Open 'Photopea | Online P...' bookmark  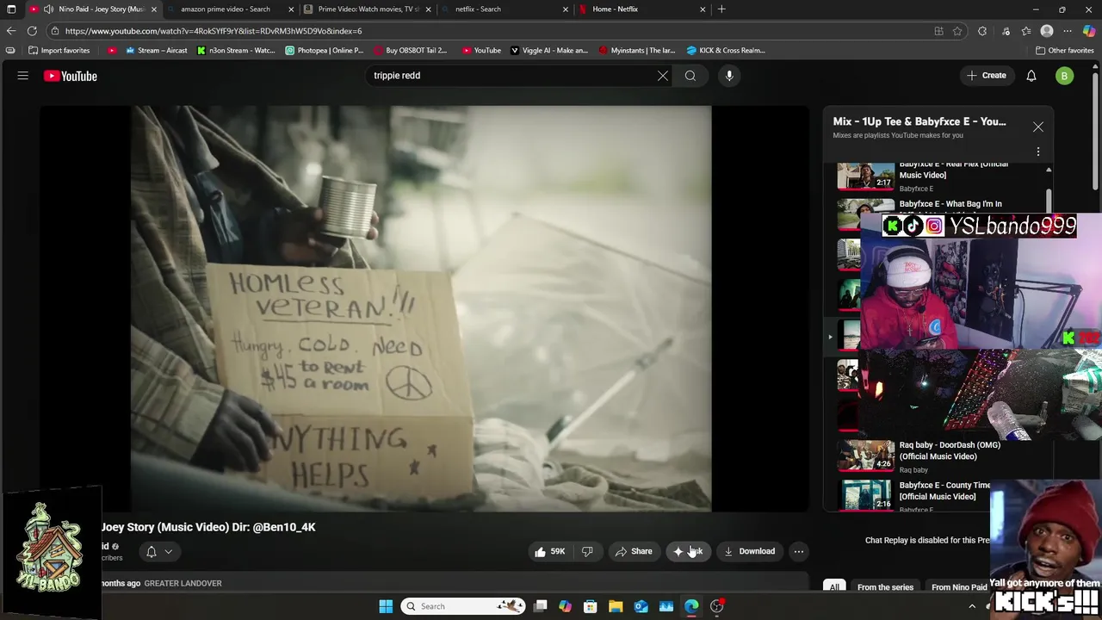pos(325,51)
